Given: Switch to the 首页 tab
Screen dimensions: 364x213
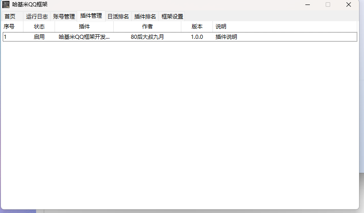Looking at the screenshot, I should point(10,16).
